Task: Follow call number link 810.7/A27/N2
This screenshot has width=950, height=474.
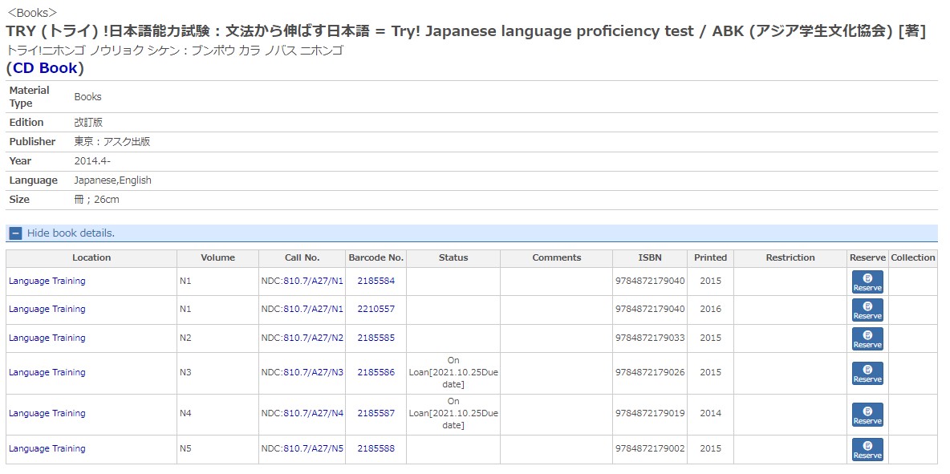Action: 313,338
